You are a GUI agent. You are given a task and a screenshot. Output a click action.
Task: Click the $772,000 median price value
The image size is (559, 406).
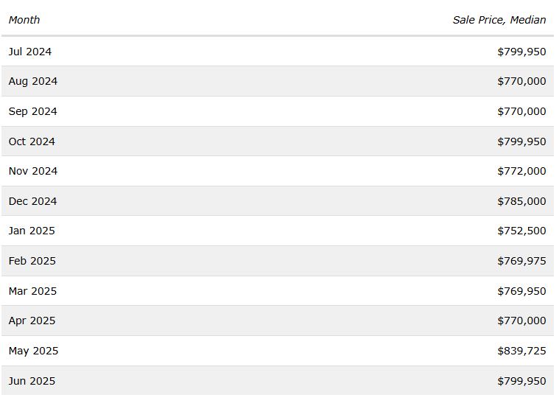coord(521,171)
